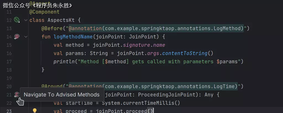Place cursor after joinPoint.proceed() parentheses

[x=153, y=111]
